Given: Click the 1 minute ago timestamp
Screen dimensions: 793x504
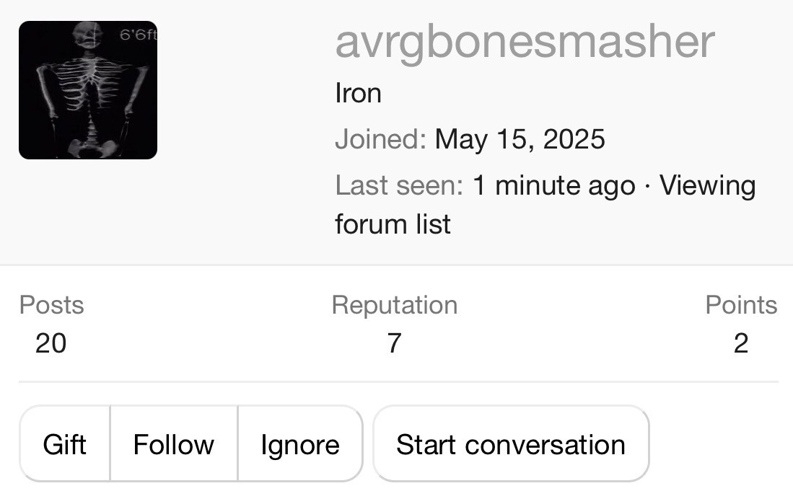Looking at the screenshot, I should [553, 186].
